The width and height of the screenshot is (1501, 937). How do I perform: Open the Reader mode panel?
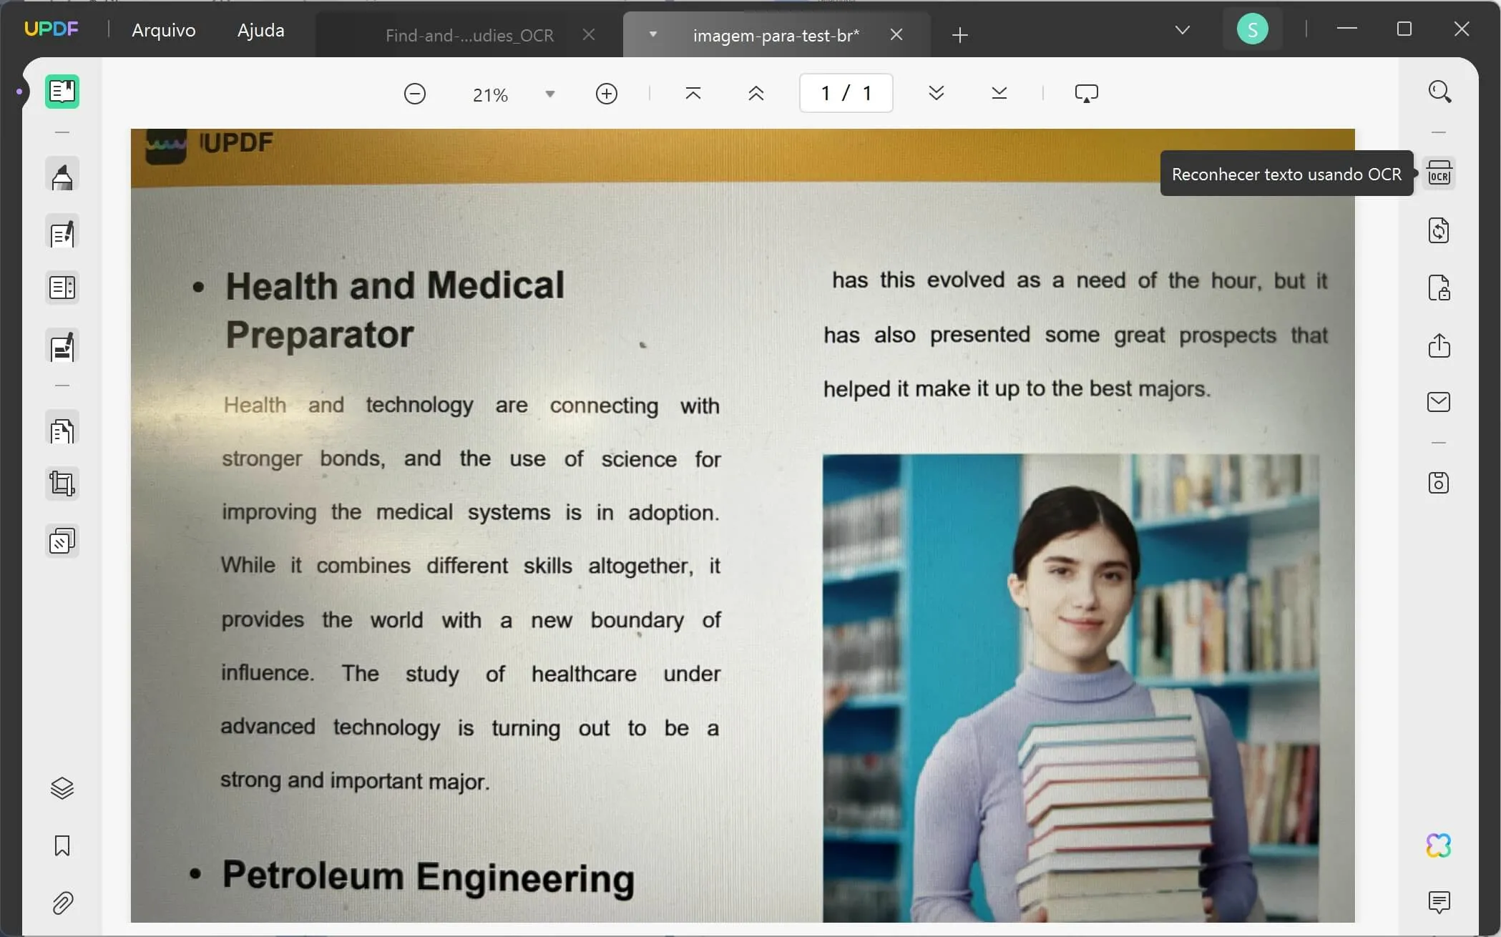tap(62, 91)
